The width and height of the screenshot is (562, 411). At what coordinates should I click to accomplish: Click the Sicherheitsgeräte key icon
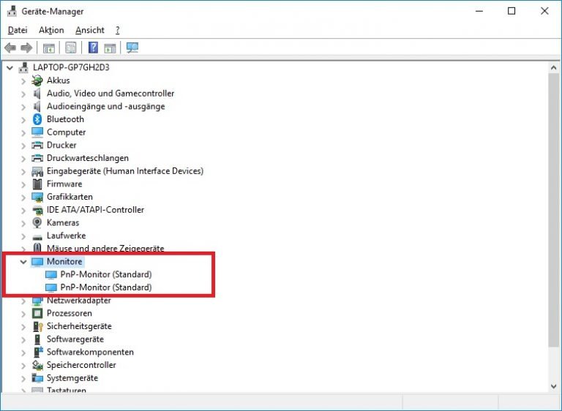pyautogui.click(x=37, y=326)
